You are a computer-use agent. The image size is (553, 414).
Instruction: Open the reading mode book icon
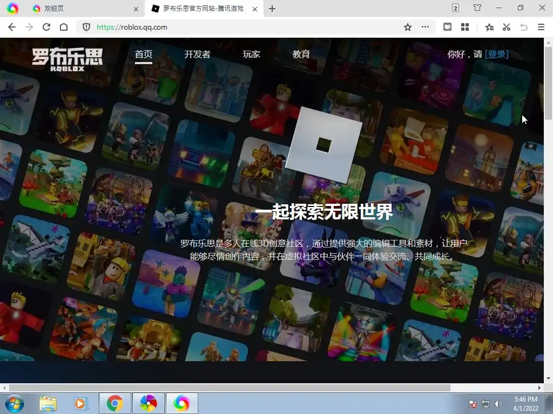(x=447, y=27)
